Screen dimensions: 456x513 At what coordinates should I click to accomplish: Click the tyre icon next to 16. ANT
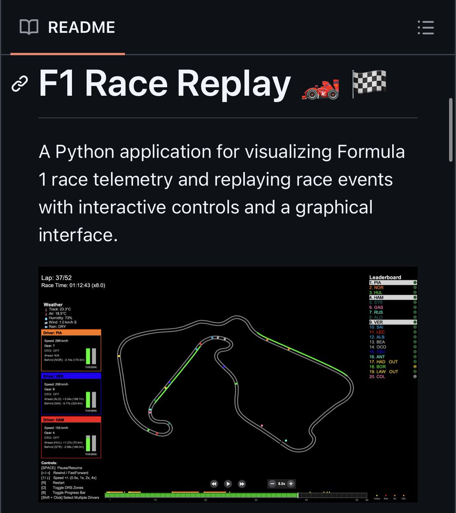pyautogui.click(x=415, y=357)
